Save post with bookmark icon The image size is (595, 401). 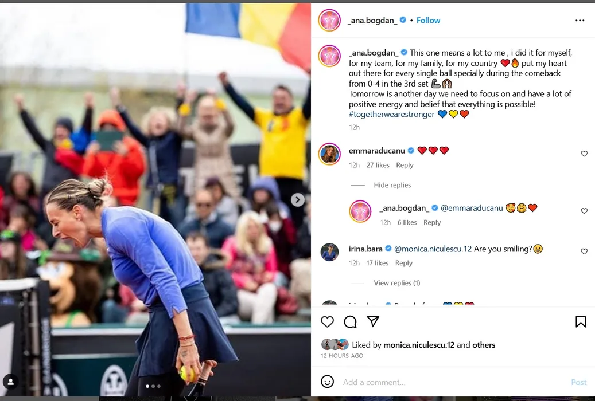581,322
